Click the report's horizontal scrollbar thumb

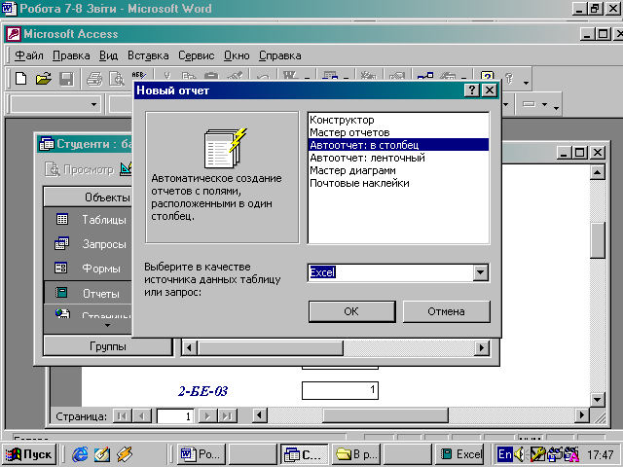(x=385, y=415)
